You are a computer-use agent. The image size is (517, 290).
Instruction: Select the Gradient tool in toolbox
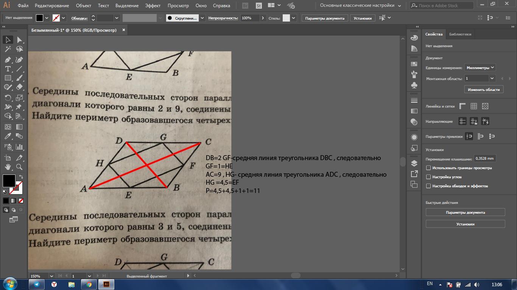[x=19, y=127]
